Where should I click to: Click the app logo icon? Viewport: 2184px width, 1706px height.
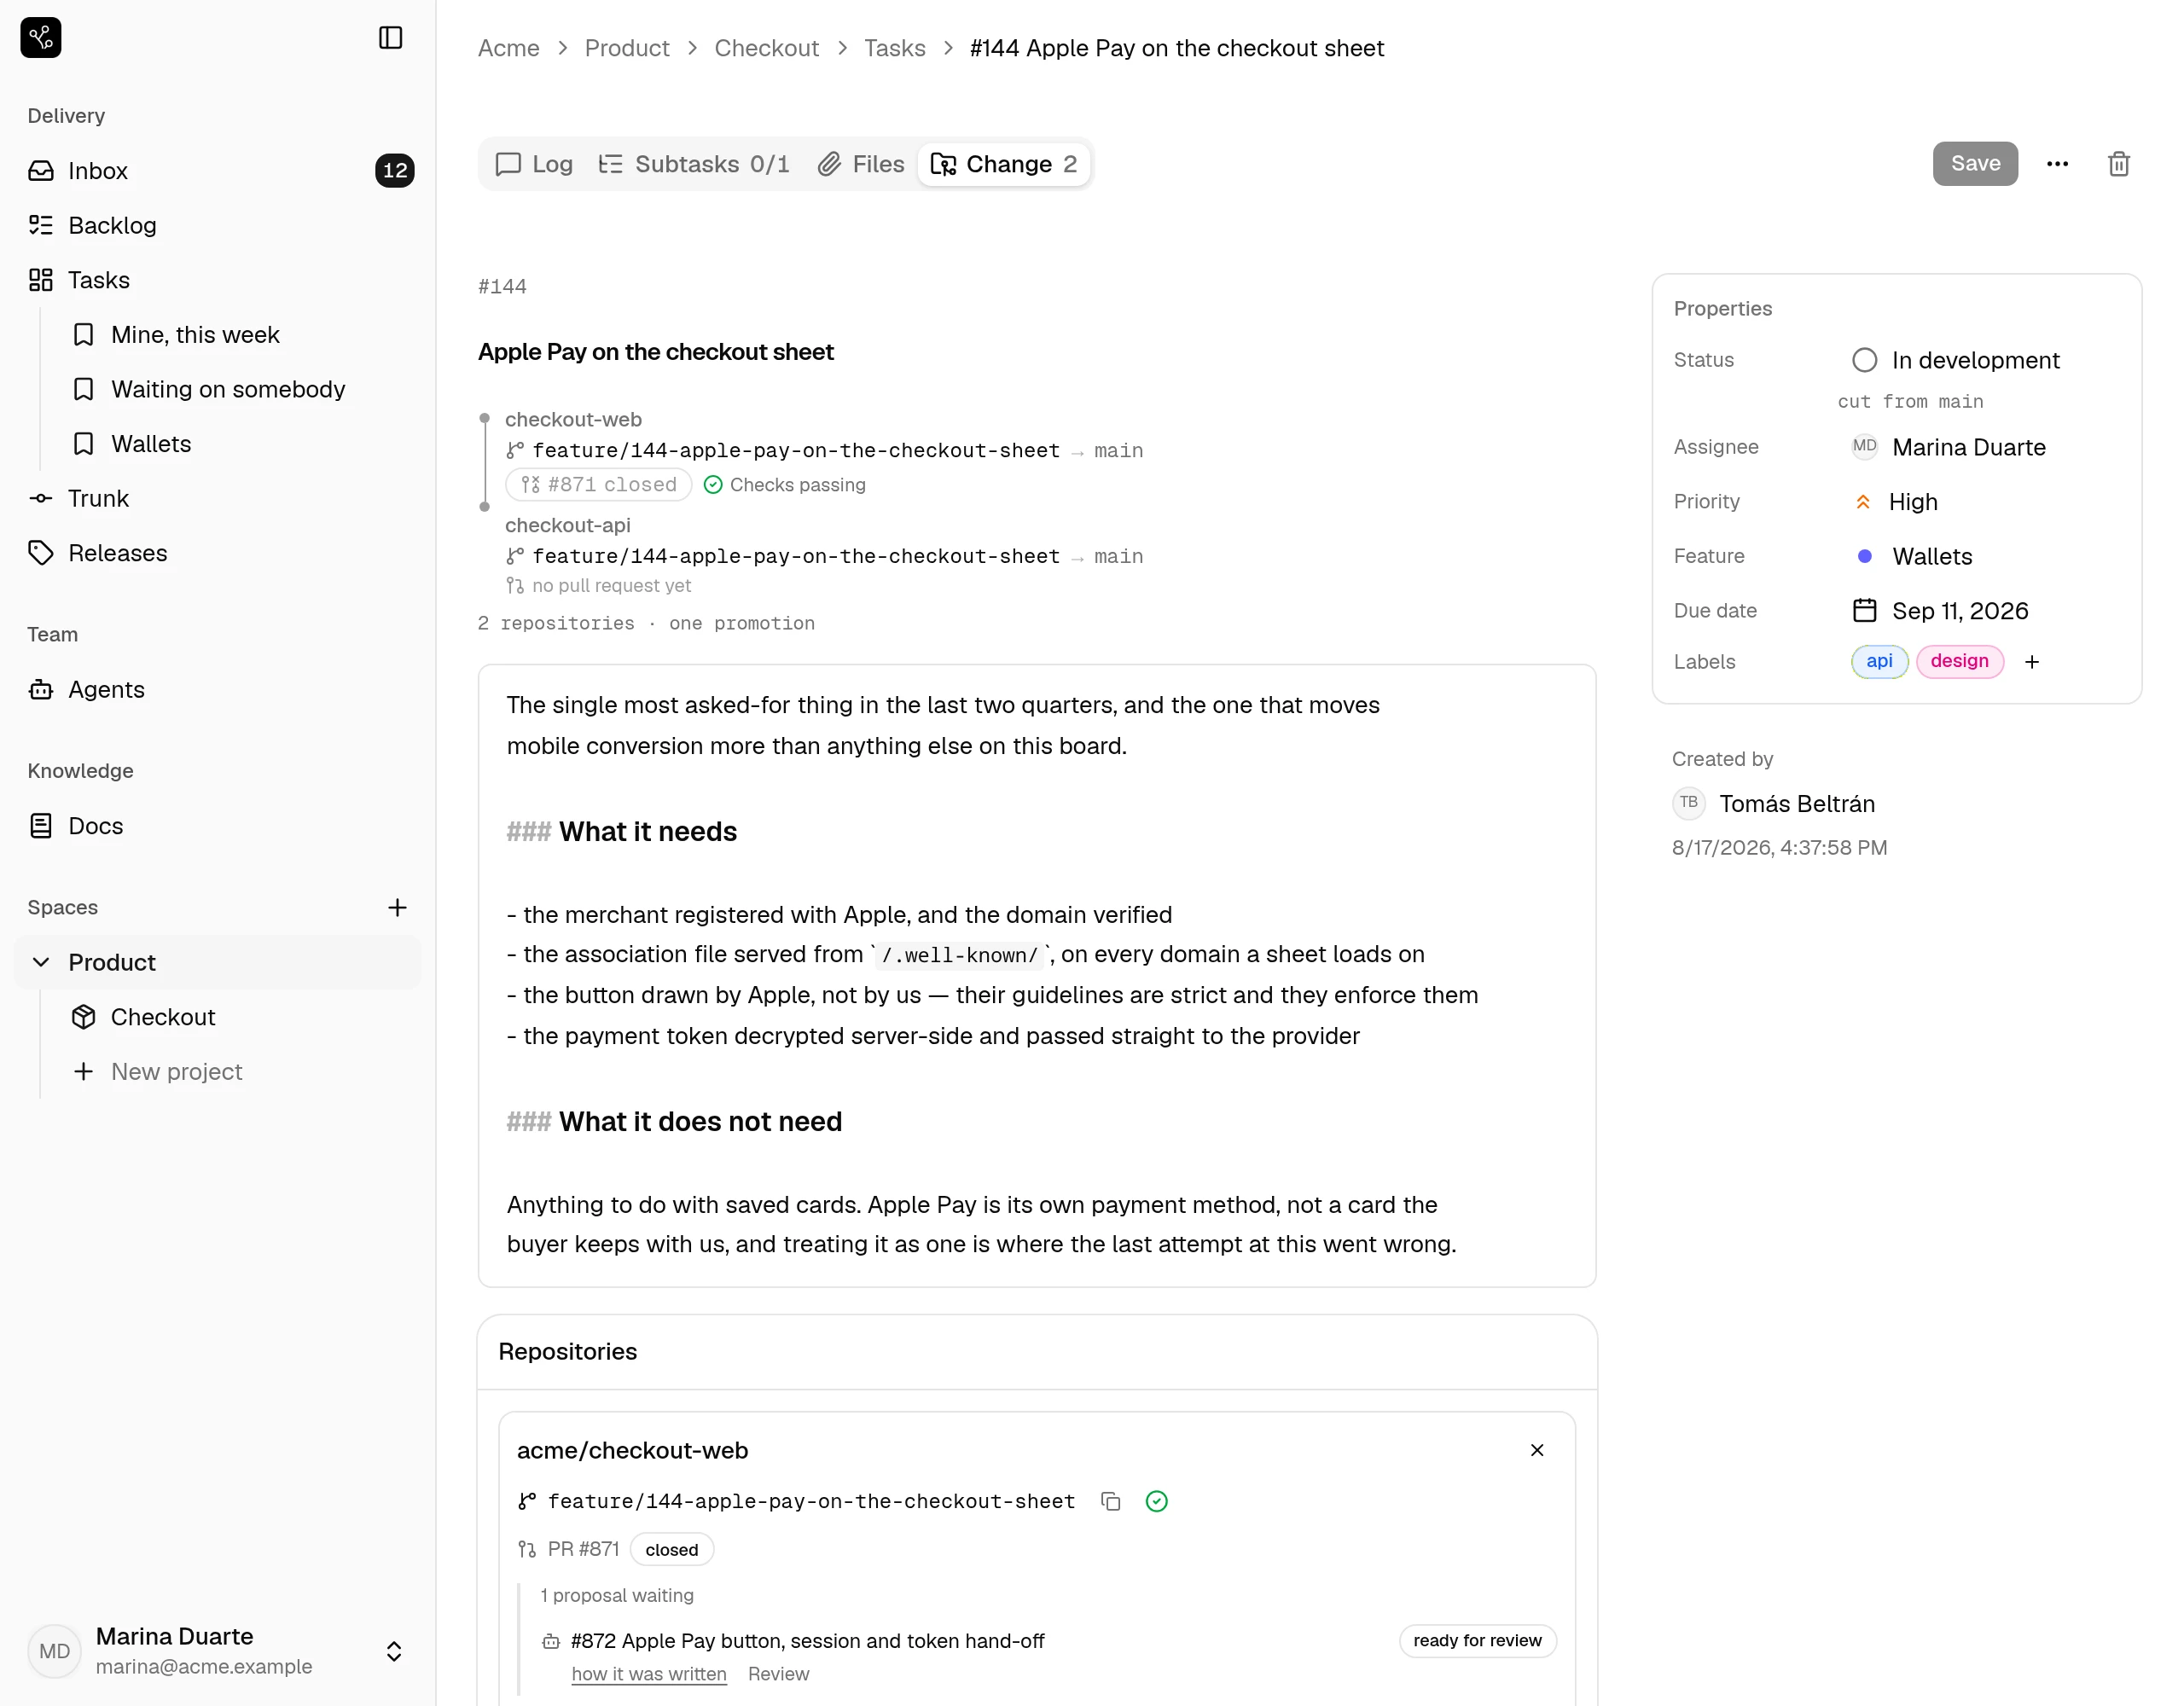point(41,38)
